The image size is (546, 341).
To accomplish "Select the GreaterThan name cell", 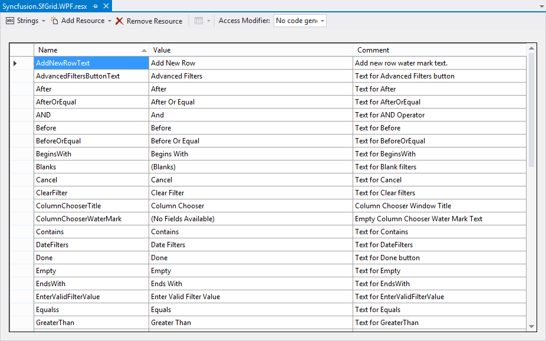I will pos(91,323).
